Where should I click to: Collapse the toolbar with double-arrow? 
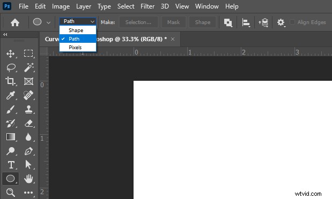click(x=5, y=34)
